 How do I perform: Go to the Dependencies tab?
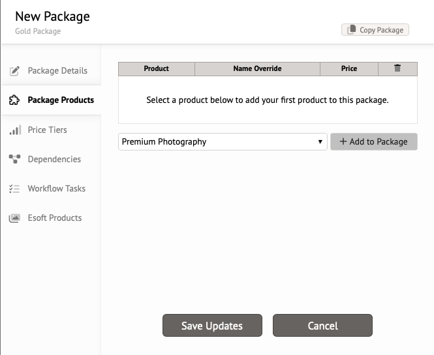[x=51, y=159]
